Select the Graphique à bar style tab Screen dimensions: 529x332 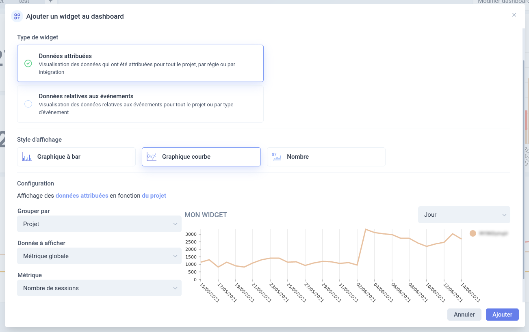(76, 157)
